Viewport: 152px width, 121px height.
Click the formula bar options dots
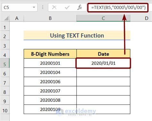click(43, 7)
